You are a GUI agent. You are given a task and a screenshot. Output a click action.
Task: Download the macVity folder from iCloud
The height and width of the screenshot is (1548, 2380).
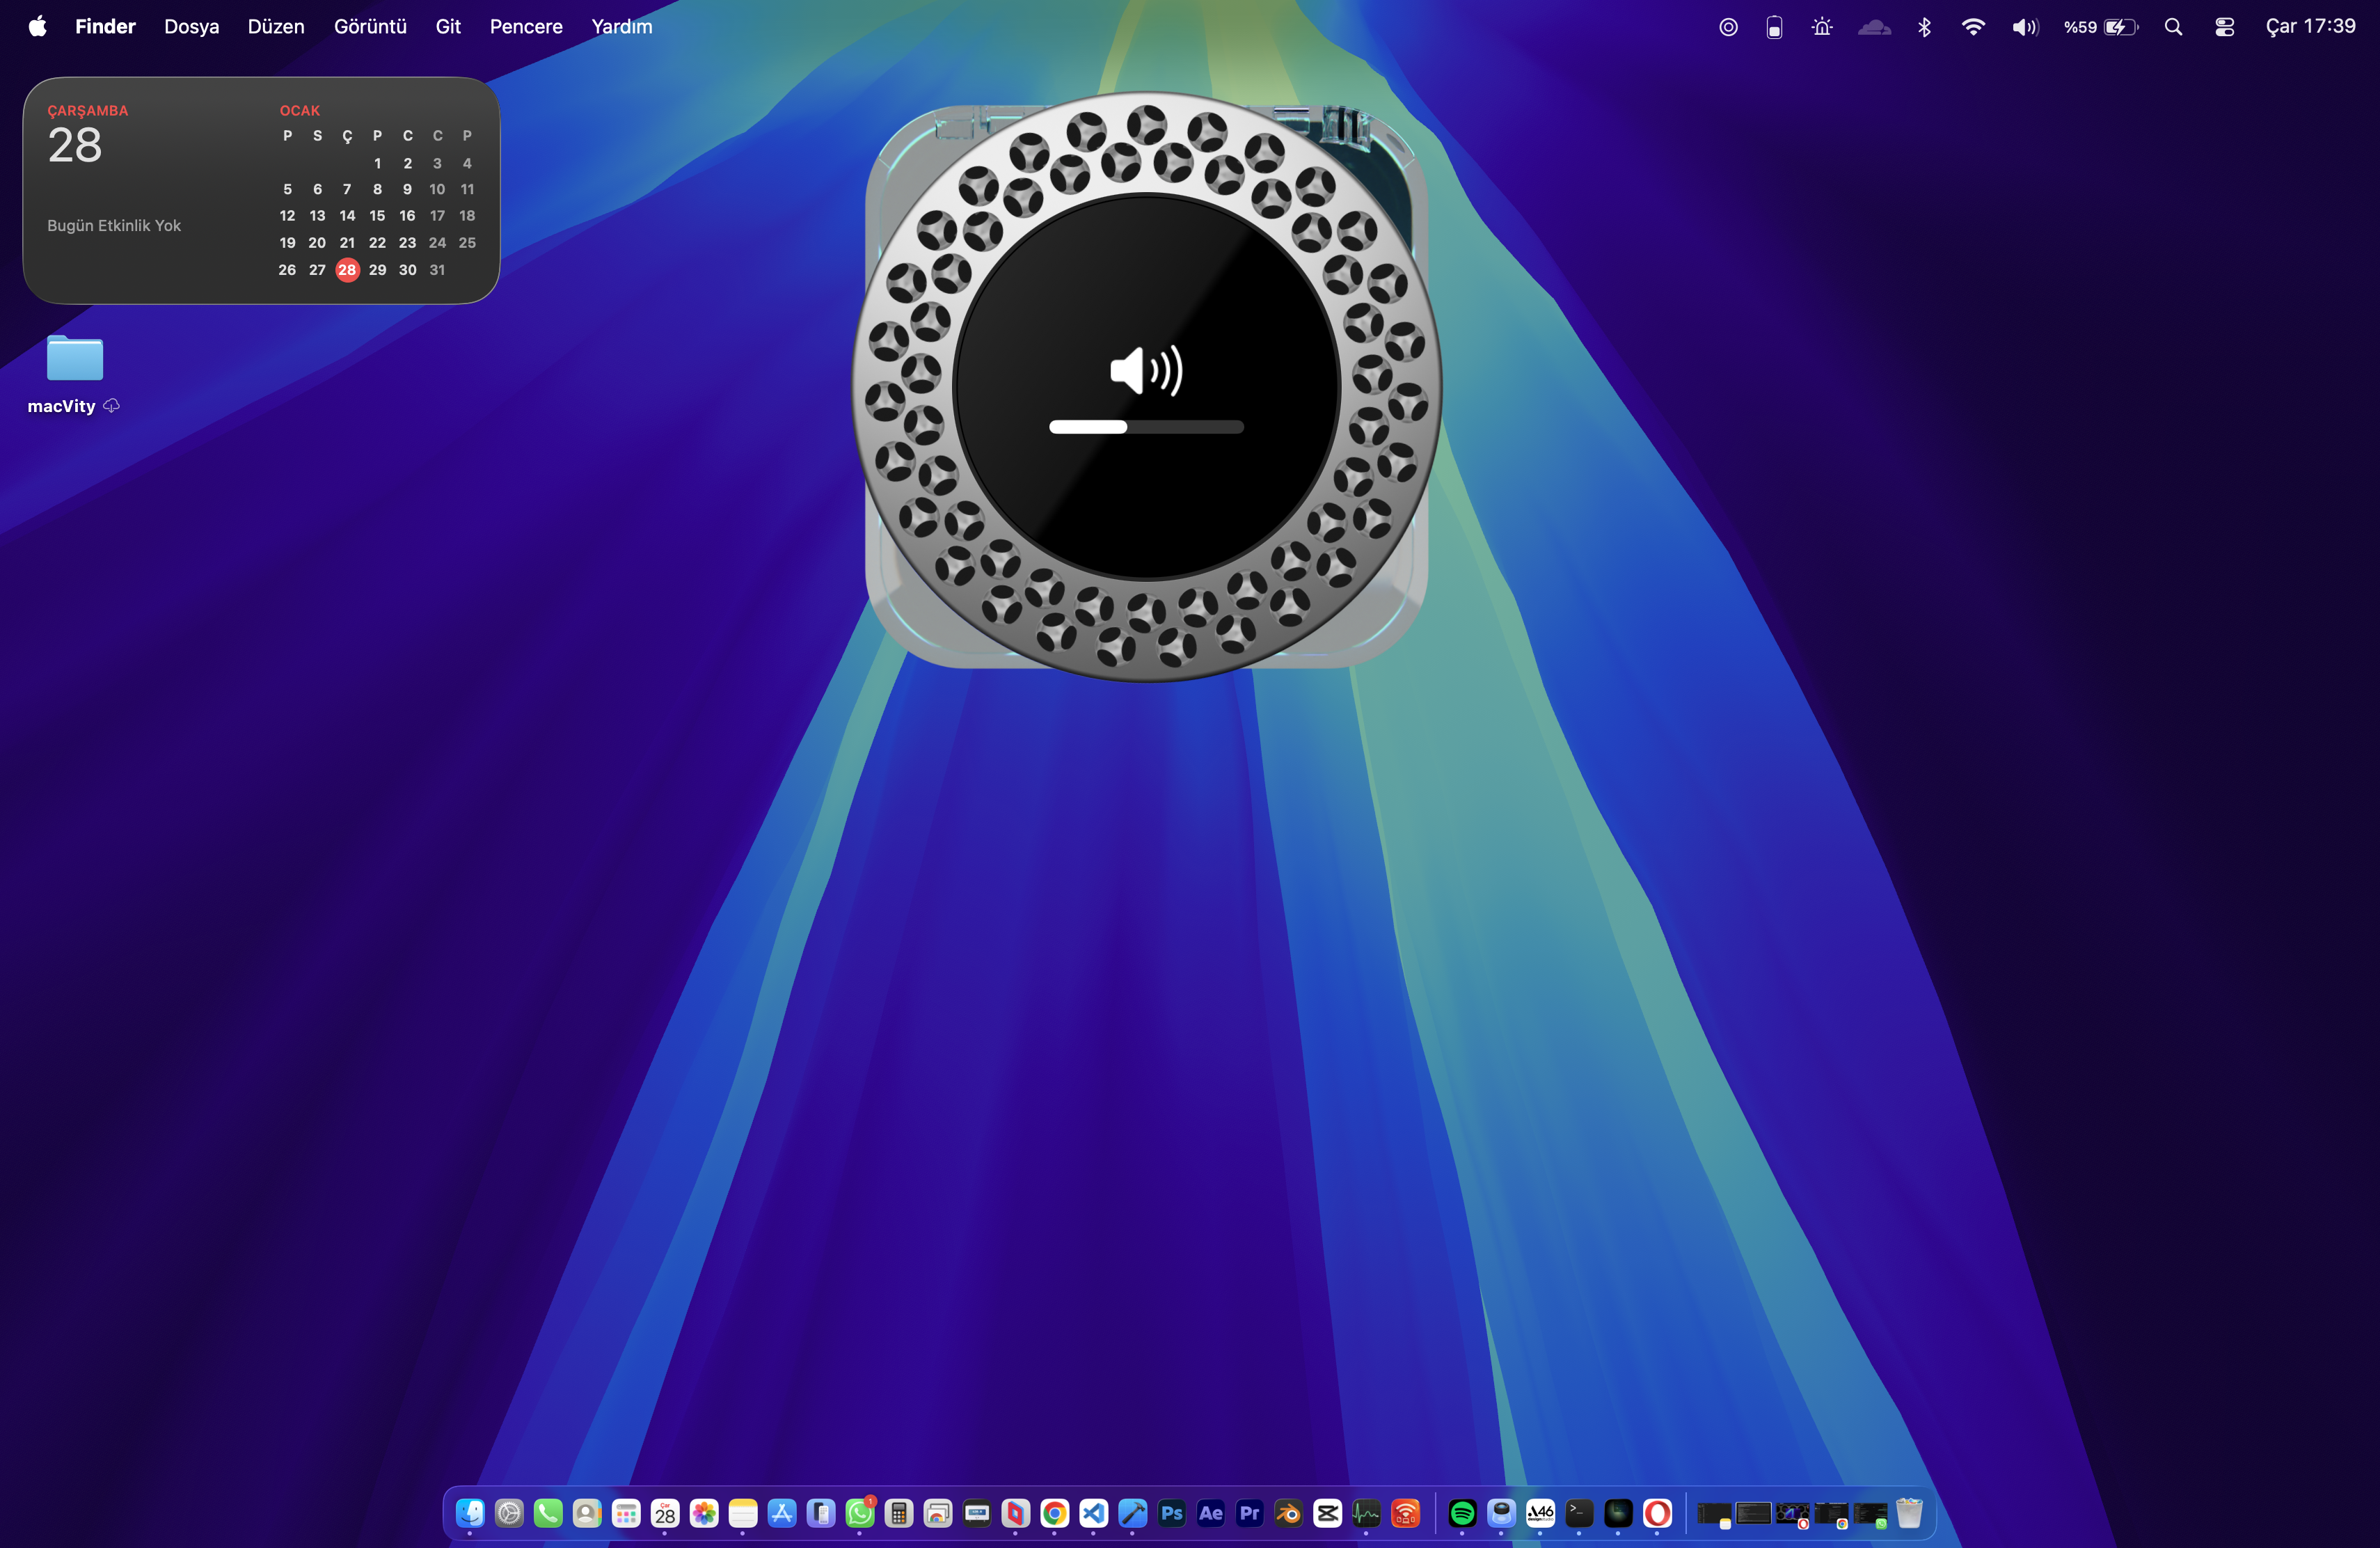click(112, 406)
